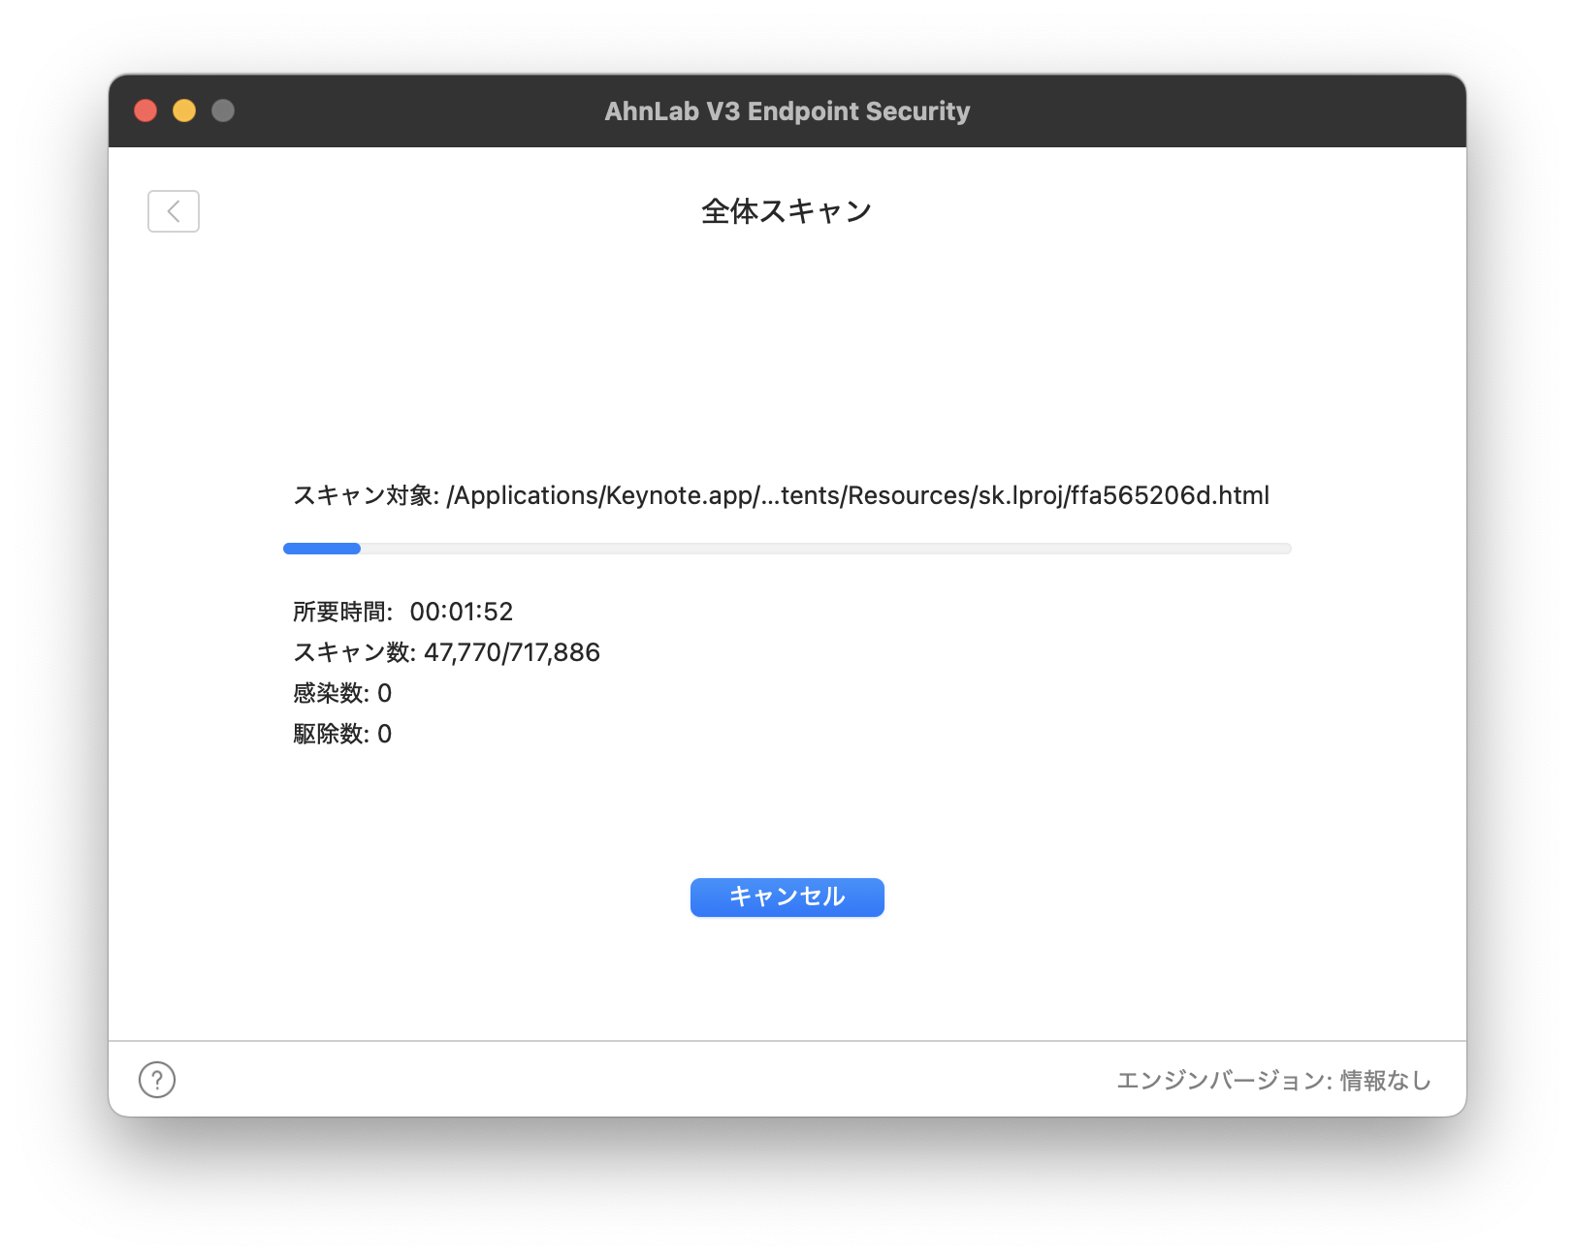Screen dimensions: 1575x1260
Task: Click the 駆除数: 0 line
Action: point(342,734)
